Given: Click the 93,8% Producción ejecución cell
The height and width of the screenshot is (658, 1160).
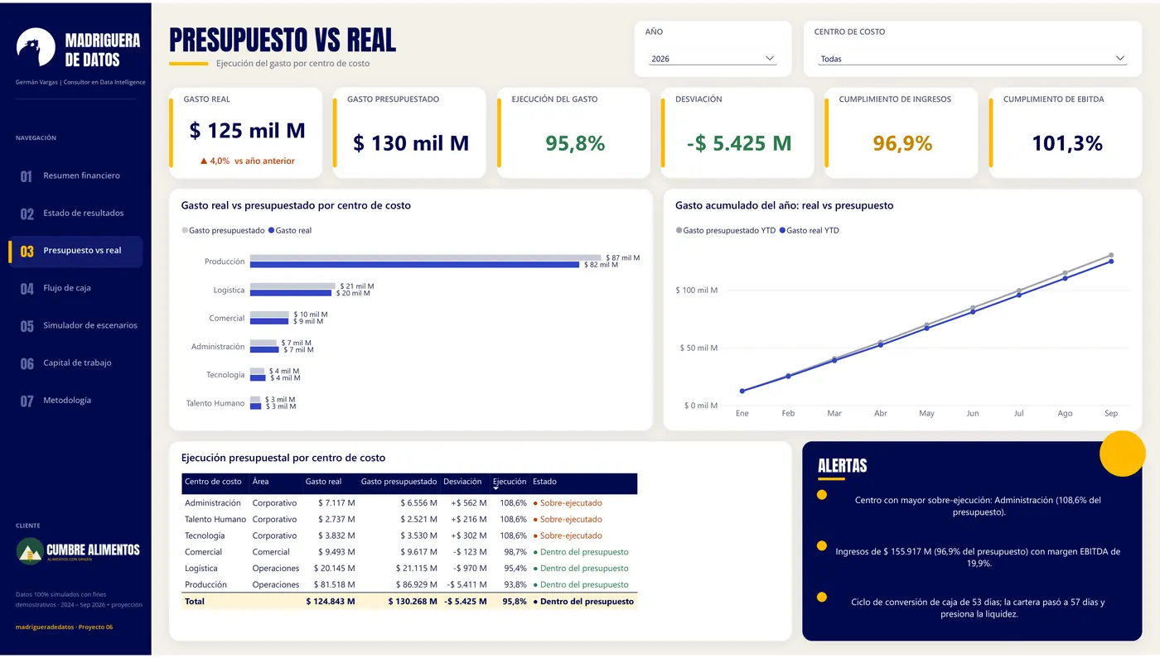Looking at the screenshot, I should 514,585.
